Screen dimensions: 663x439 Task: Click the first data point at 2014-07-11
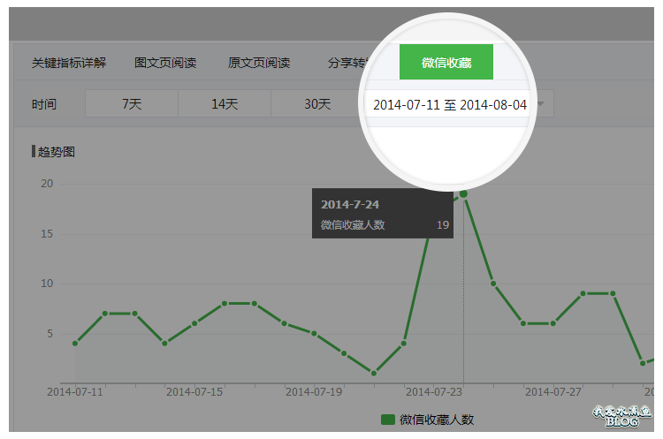tap(75, 343)
